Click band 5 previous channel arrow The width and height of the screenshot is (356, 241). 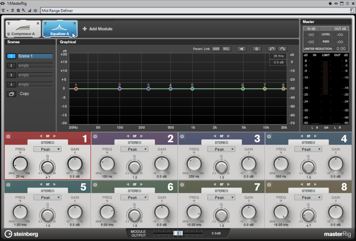[41, 184]
